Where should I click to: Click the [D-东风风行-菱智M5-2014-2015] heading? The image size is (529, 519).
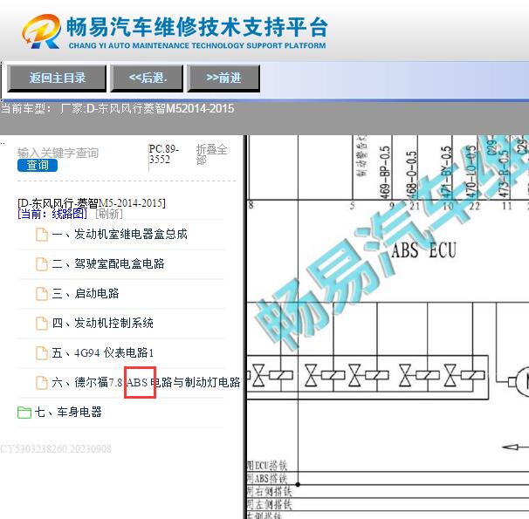pos(92,203)
